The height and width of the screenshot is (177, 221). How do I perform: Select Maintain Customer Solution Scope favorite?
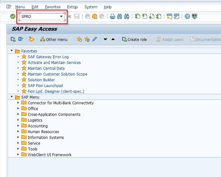click(58, 74)
